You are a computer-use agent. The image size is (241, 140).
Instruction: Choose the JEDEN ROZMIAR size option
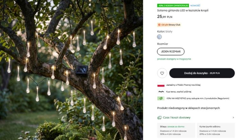pos(171,52)
